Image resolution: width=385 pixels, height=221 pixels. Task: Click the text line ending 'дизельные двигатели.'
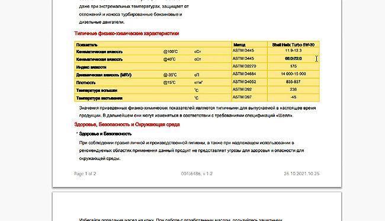point(102,22)
